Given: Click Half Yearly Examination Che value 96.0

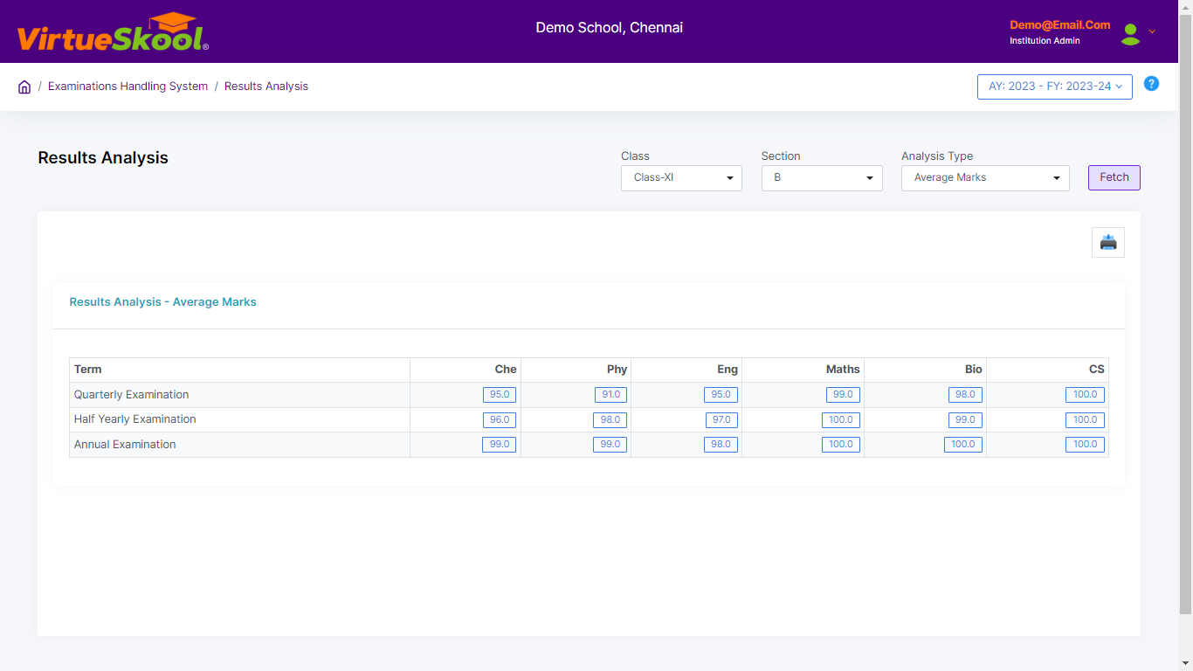Looking at the screenshot, I should pyautogui.click(x=500, y=420).
